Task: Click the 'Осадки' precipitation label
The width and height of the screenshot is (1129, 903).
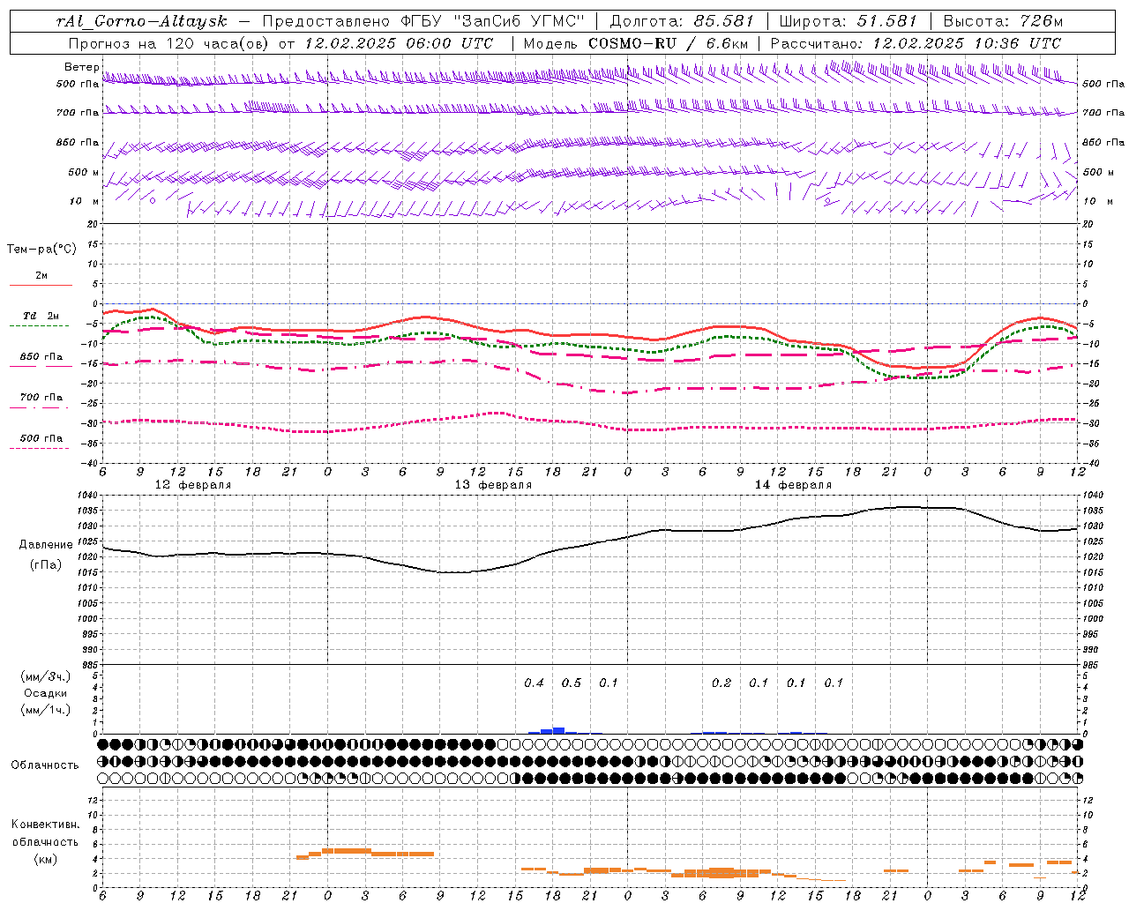Action: (46, 693)
